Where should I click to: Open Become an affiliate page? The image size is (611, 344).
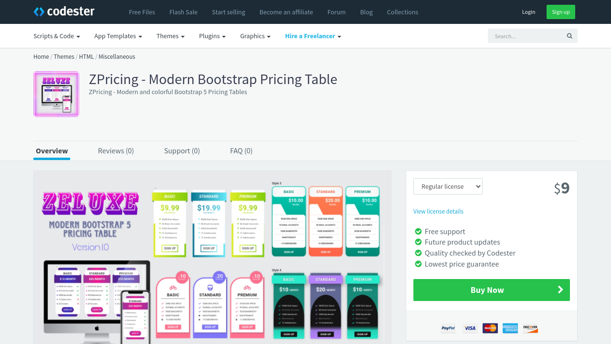coord(286,12)
